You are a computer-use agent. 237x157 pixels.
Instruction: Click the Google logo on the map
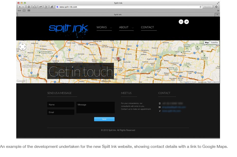[x=21, y=81]
